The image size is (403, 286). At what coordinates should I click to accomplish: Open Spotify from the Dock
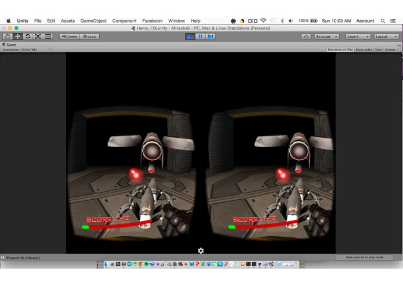click(147, 264)
